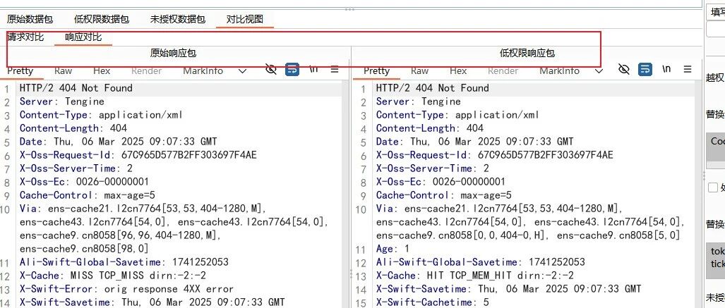Click 'Content-Type: application/xml' in 低权限响应包 pane

point(457,114)
